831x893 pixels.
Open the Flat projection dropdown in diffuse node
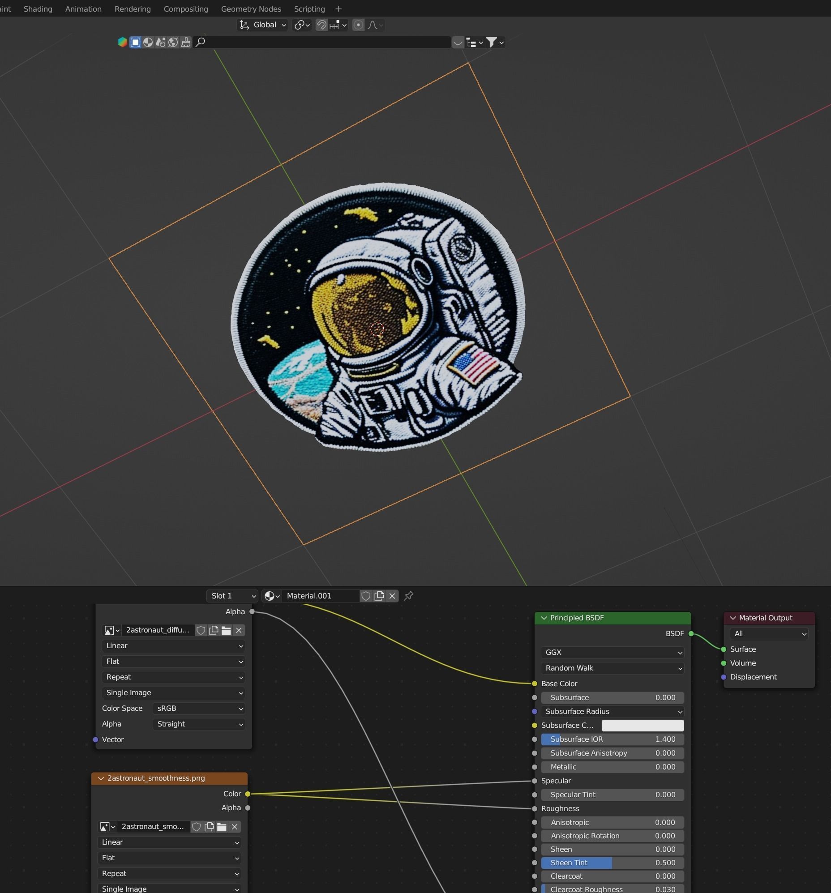[x=173, y=662]
